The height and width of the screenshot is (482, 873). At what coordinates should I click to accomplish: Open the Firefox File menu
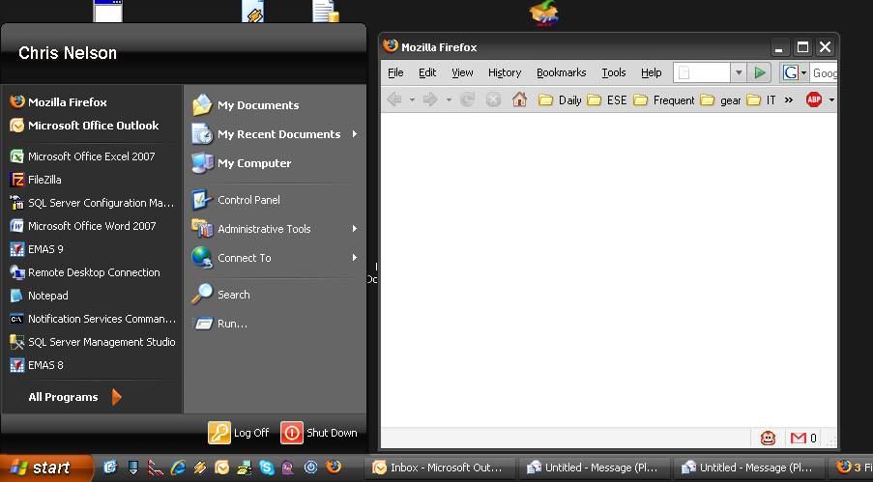395,72
